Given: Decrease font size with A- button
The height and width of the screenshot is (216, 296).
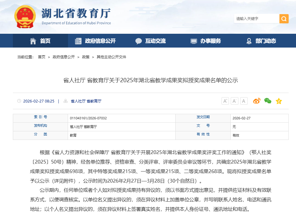Looking at the screenshot, I should (x=234, y=101).
